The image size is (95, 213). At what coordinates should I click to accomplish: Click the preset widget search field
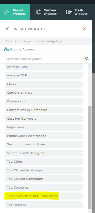click(44, 59)
